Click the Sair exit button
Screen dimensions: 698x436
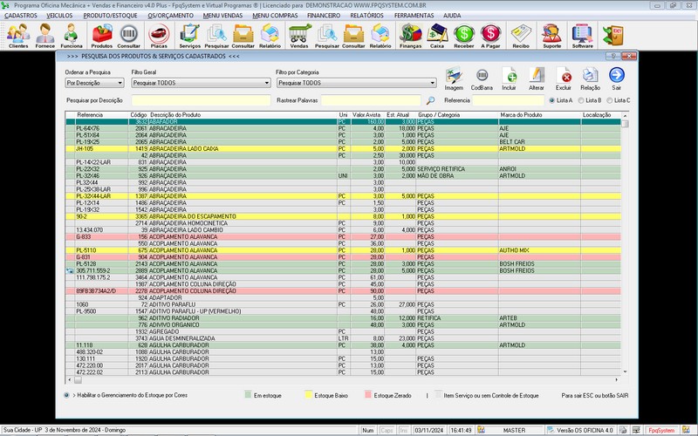tap(616, 77)
